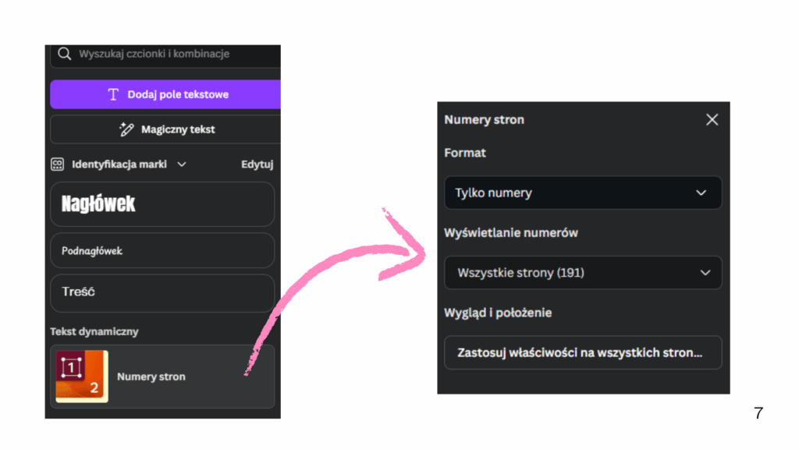Click the orange page numbers thumbnail
The image size is (799, 449).
82,377
